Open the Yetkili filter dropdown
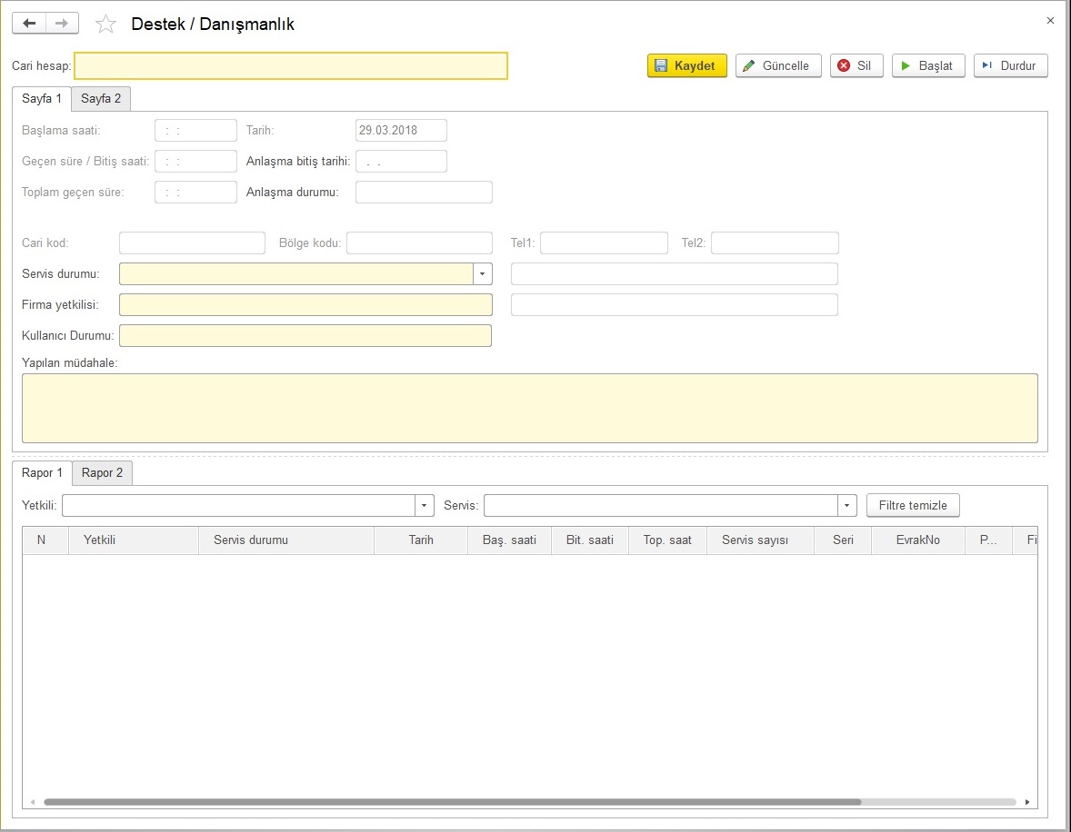 pos(424,505)
